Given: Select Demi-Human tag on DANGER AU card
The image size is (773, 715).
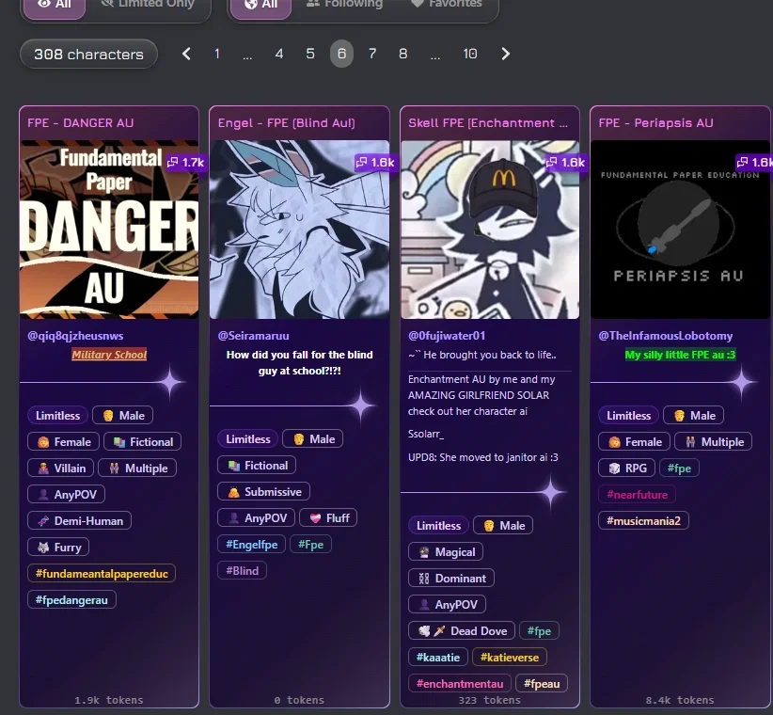Looking at the screenshot, I should tap(79, 520).
